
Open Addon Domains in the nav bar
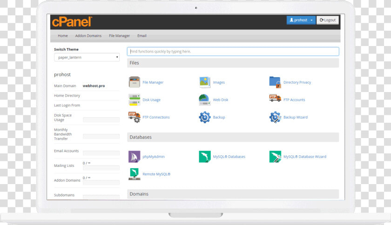pyautogui.click(x=88, y=36)
